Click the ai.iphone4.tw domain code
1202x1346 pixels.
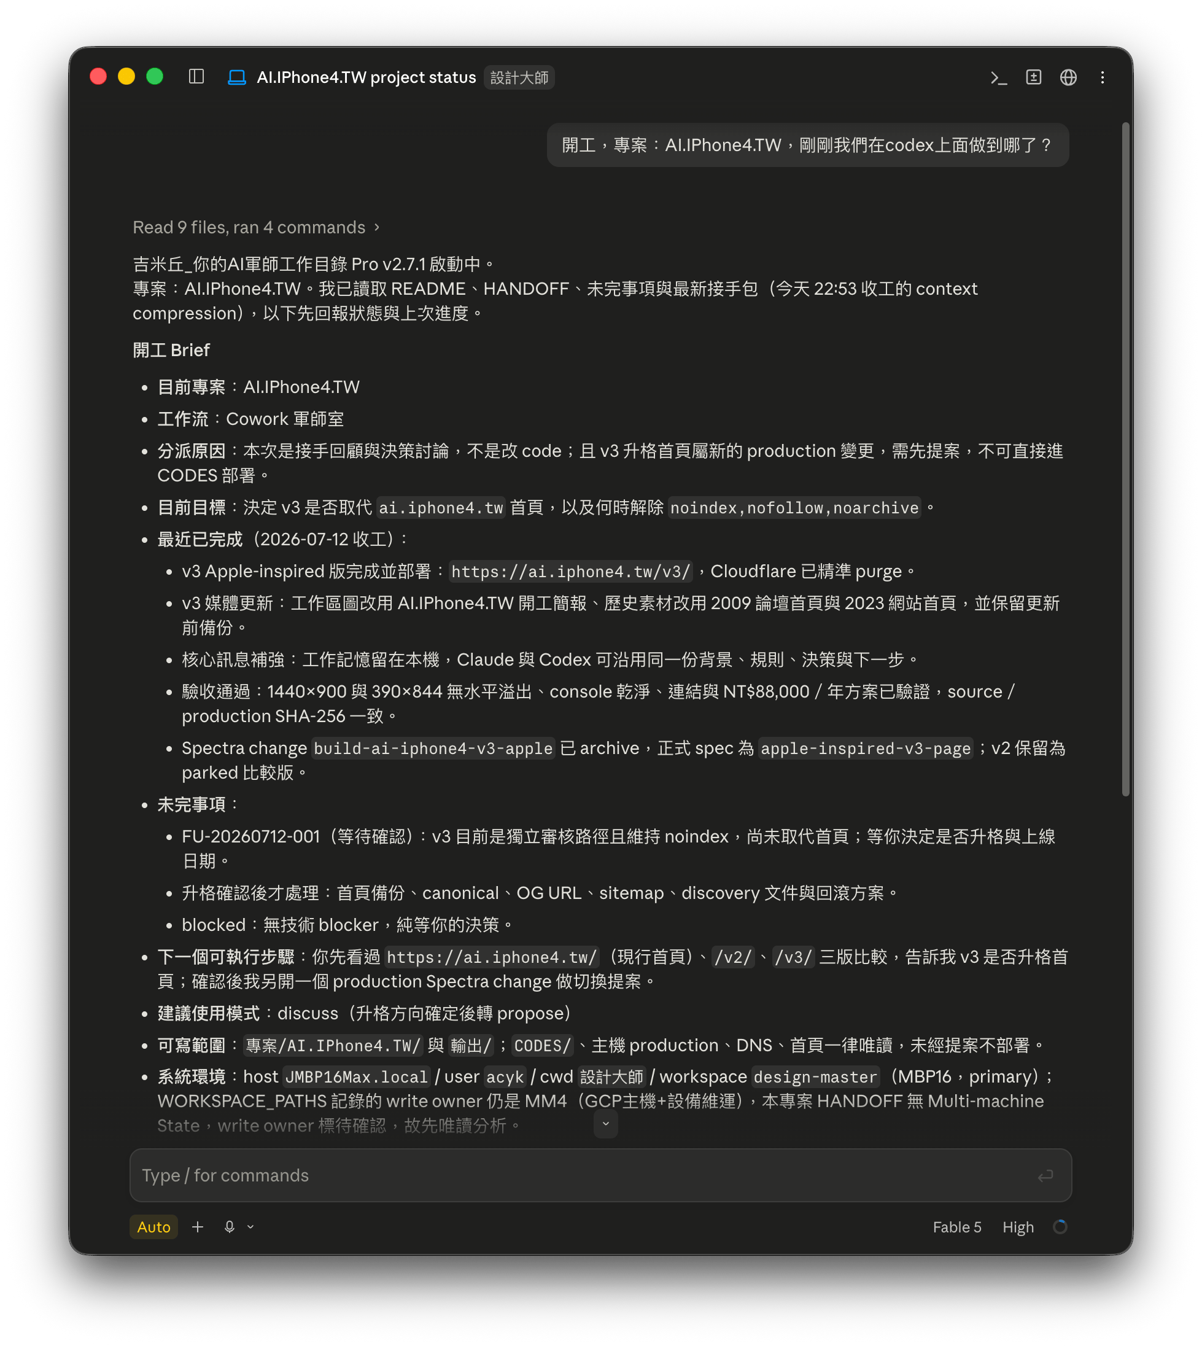(x=441, y=508)
